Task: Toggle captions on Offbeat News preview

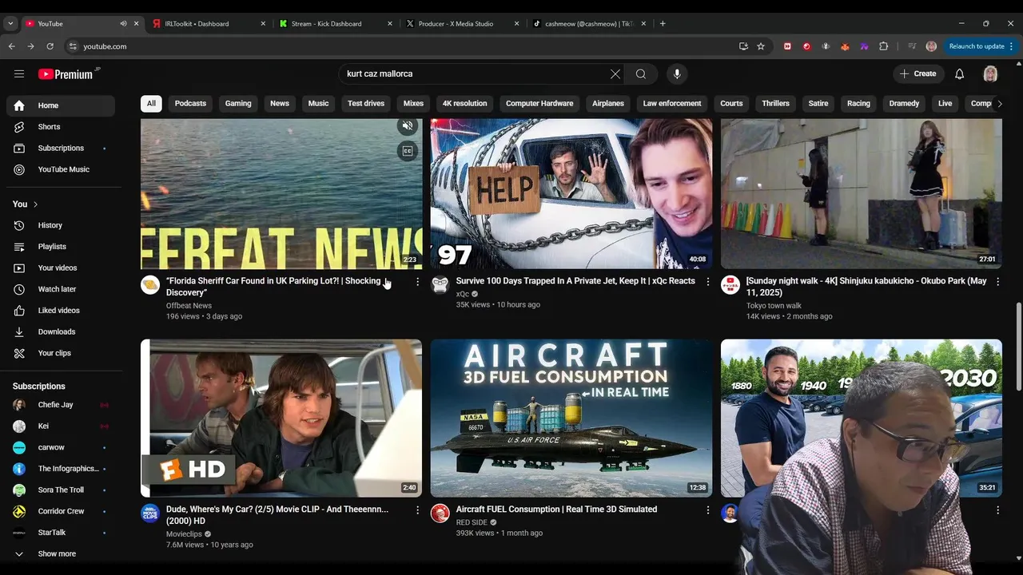Action: point(408,151)
